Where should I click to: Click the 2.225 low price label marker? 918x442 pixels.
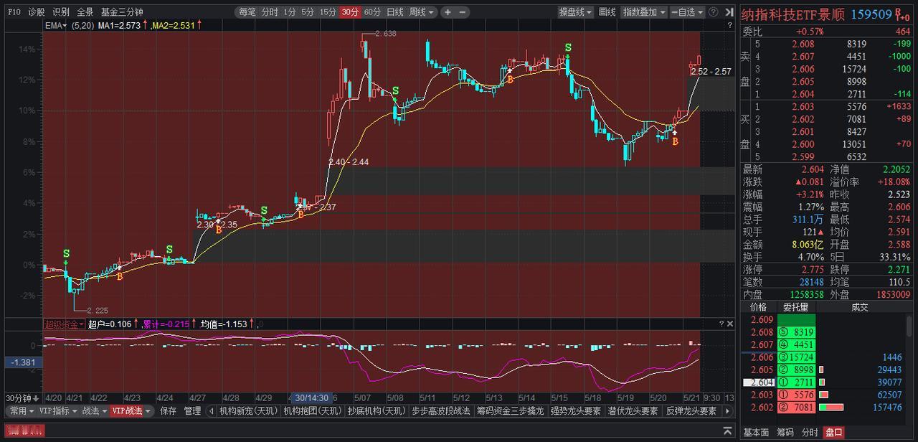pyautogui.click(x=97, y=310)
